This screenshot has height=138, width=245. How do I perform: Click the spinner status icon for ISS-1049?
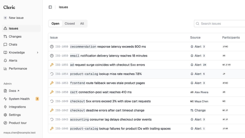point(52,101)
